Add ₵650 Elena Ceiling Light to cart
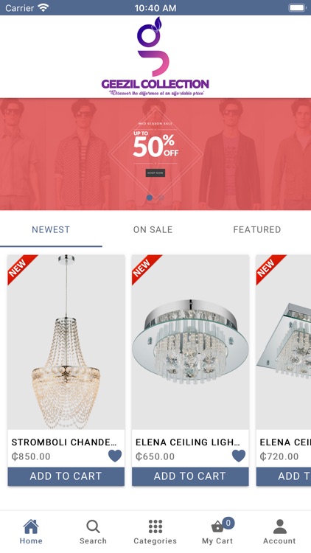 pos(190,476)
